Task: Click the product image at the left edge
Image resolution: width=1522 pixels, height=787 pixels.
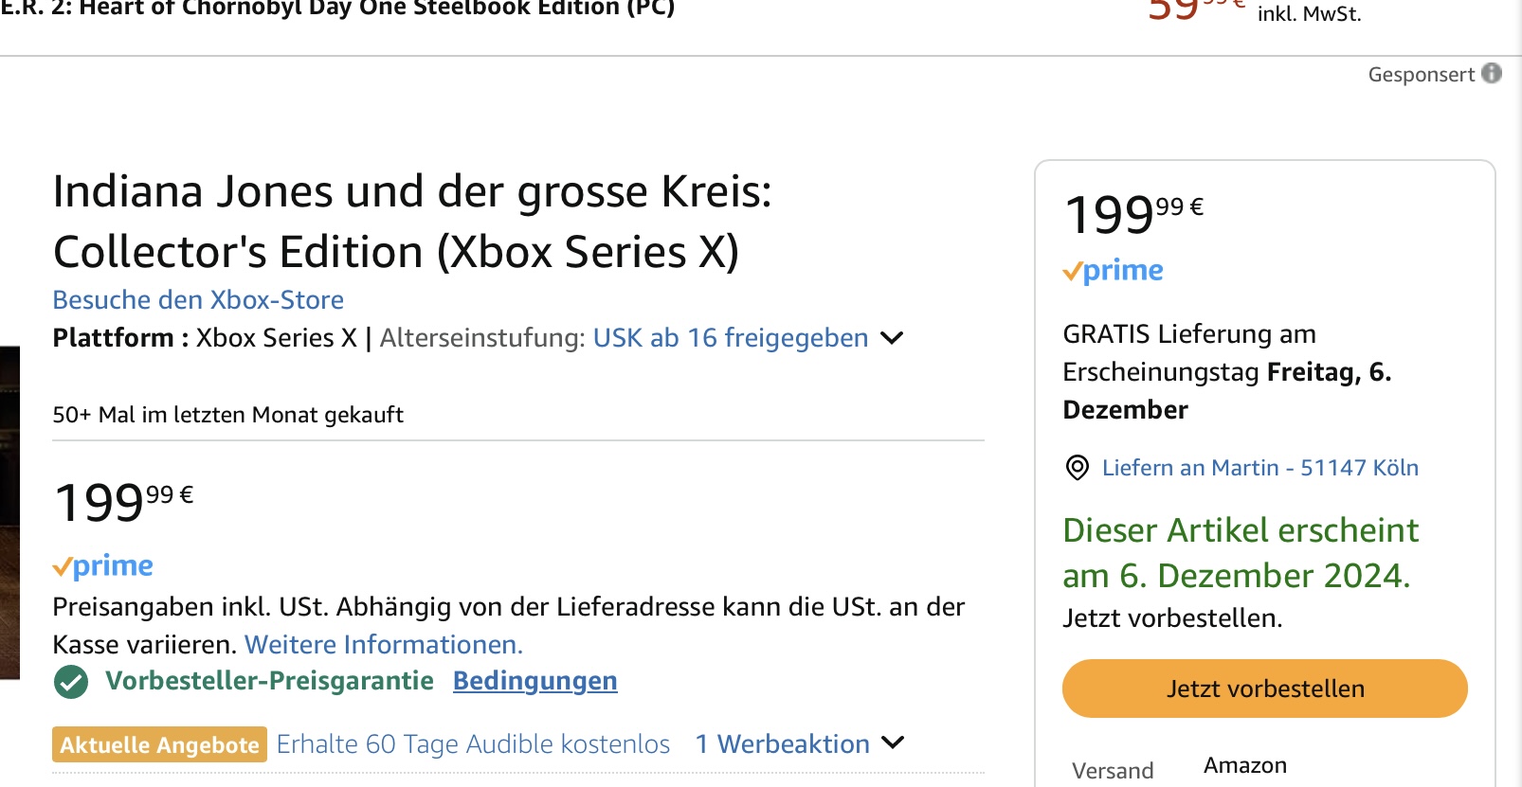Action: click(x=9, y=512)
